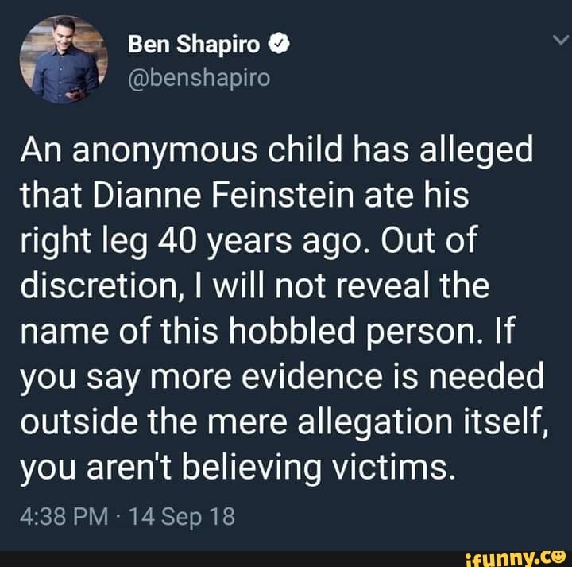The height and width of the screenshot is (567, 572).
Task: Click the words "Dianne Feinstein" in tweet
Action: tap(223, 196)
